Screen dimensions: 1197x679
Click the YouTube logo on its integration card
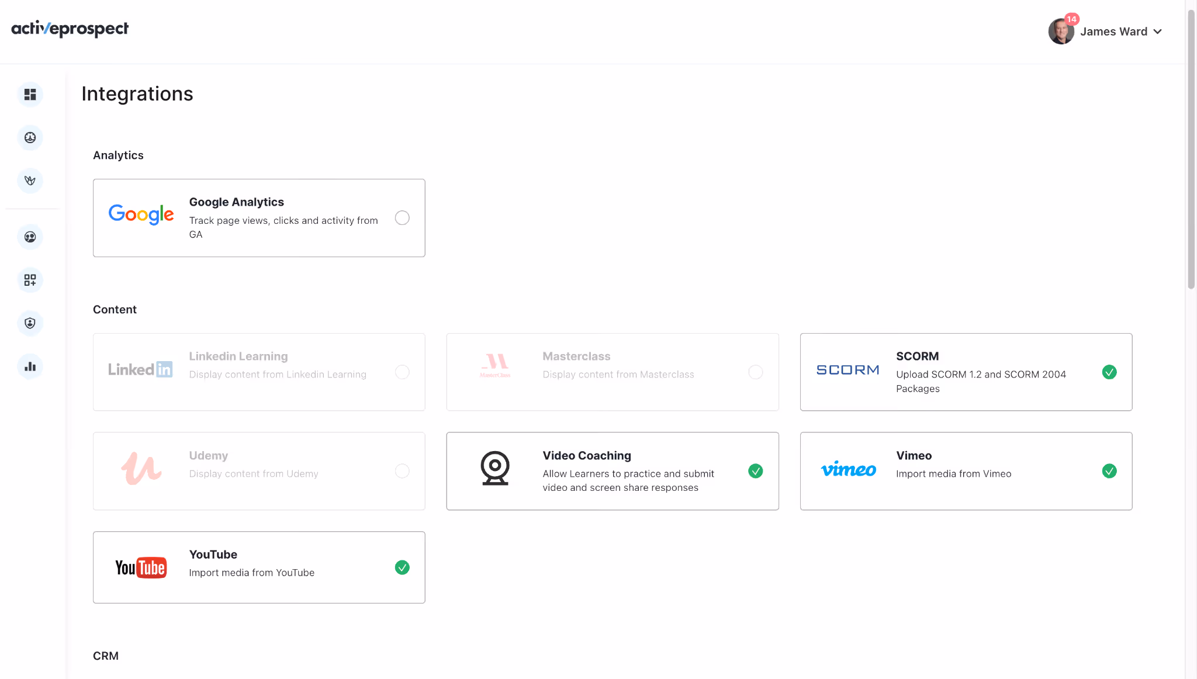pos(141,567)
